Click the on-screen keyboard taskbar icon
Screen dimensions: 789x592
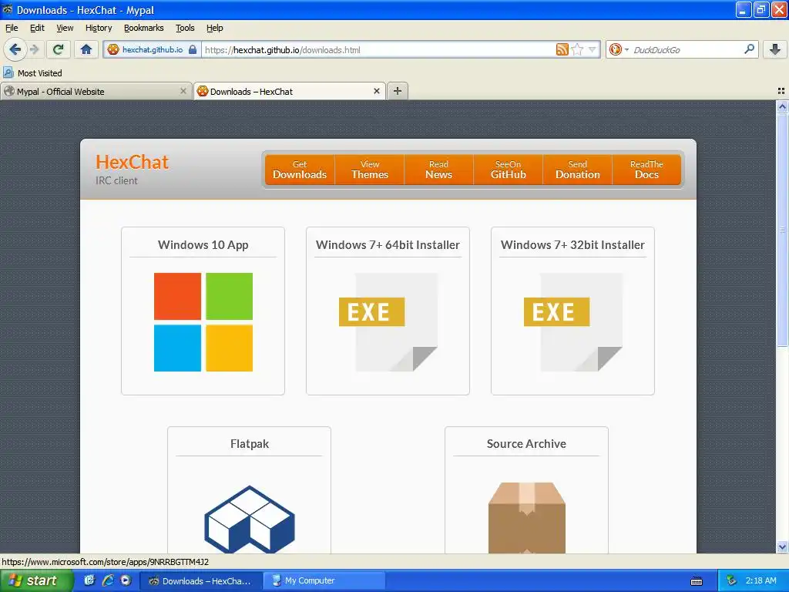point(697,581)
